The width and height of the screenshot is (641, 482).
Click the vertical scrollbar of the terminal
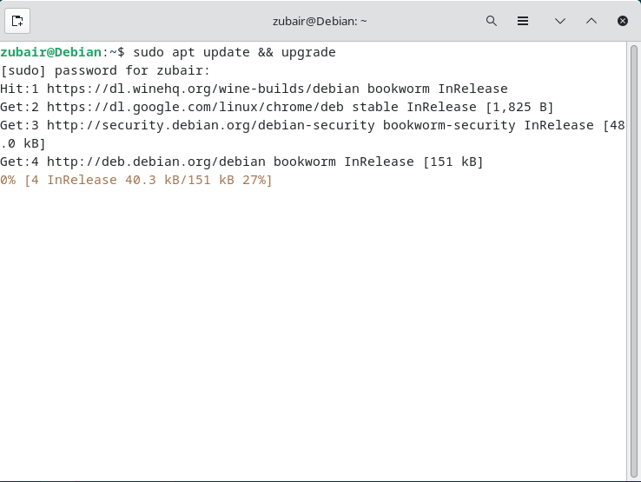click(634, 261)
